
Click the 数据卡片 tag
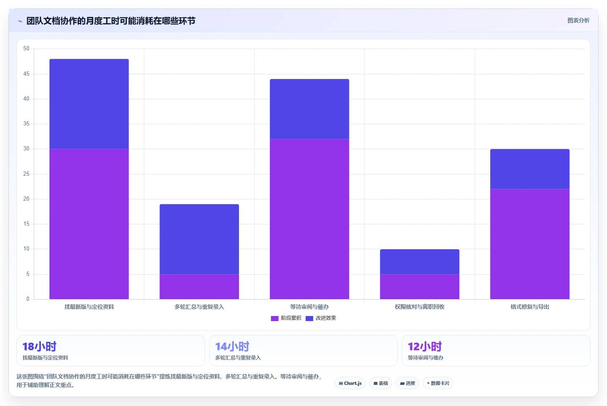coord(438,383)
